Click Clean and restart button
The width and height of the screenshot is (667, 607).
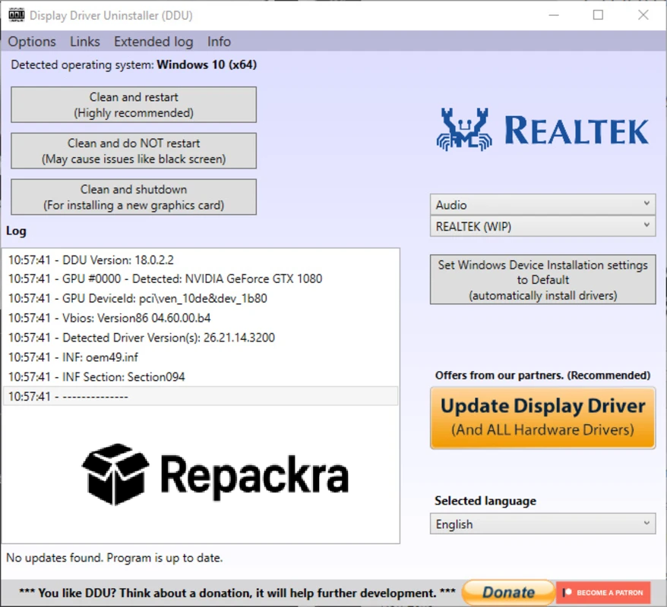click(134, 105)
